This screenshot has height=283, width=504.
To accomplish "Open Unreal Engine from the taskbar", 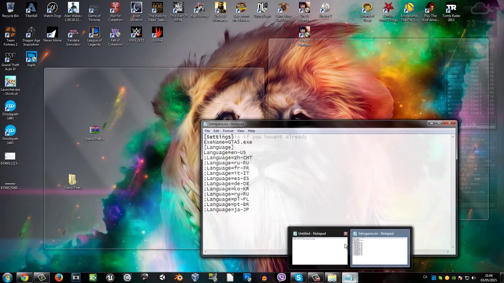I will click(110, 278).
